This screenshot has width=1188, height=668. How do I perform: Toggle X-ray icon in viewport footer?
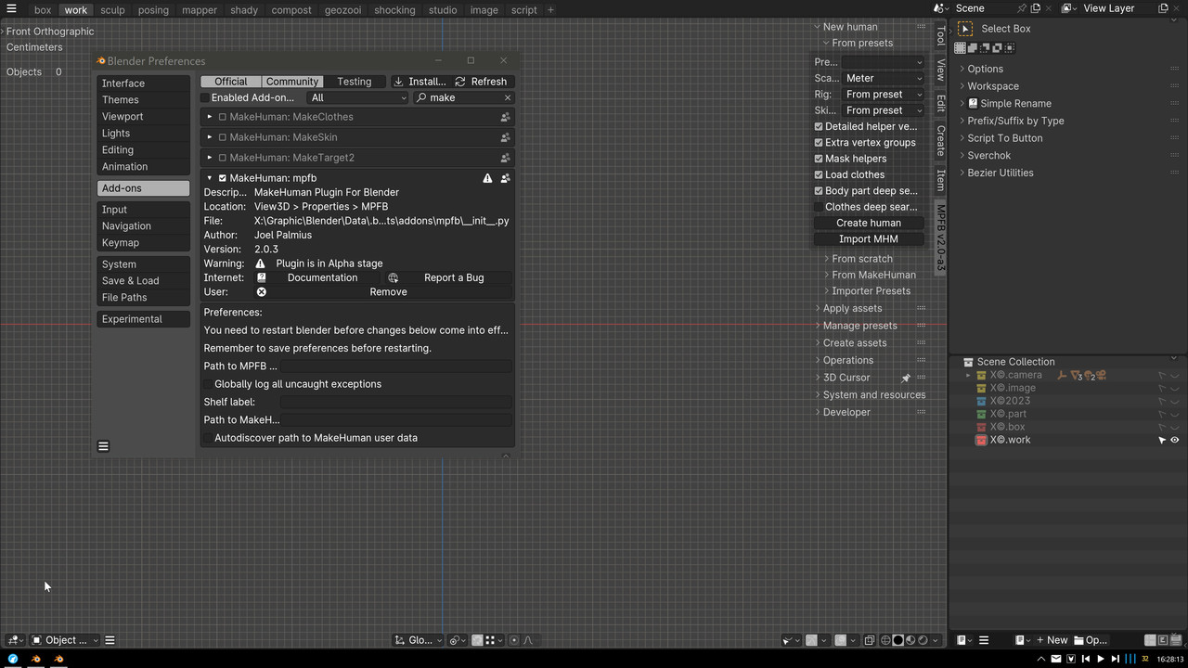tap(870, 640)
